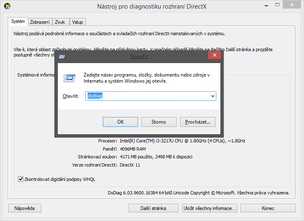Open the Zobrazení tab
The image size is (304, 221).
[x=40, y=22]
